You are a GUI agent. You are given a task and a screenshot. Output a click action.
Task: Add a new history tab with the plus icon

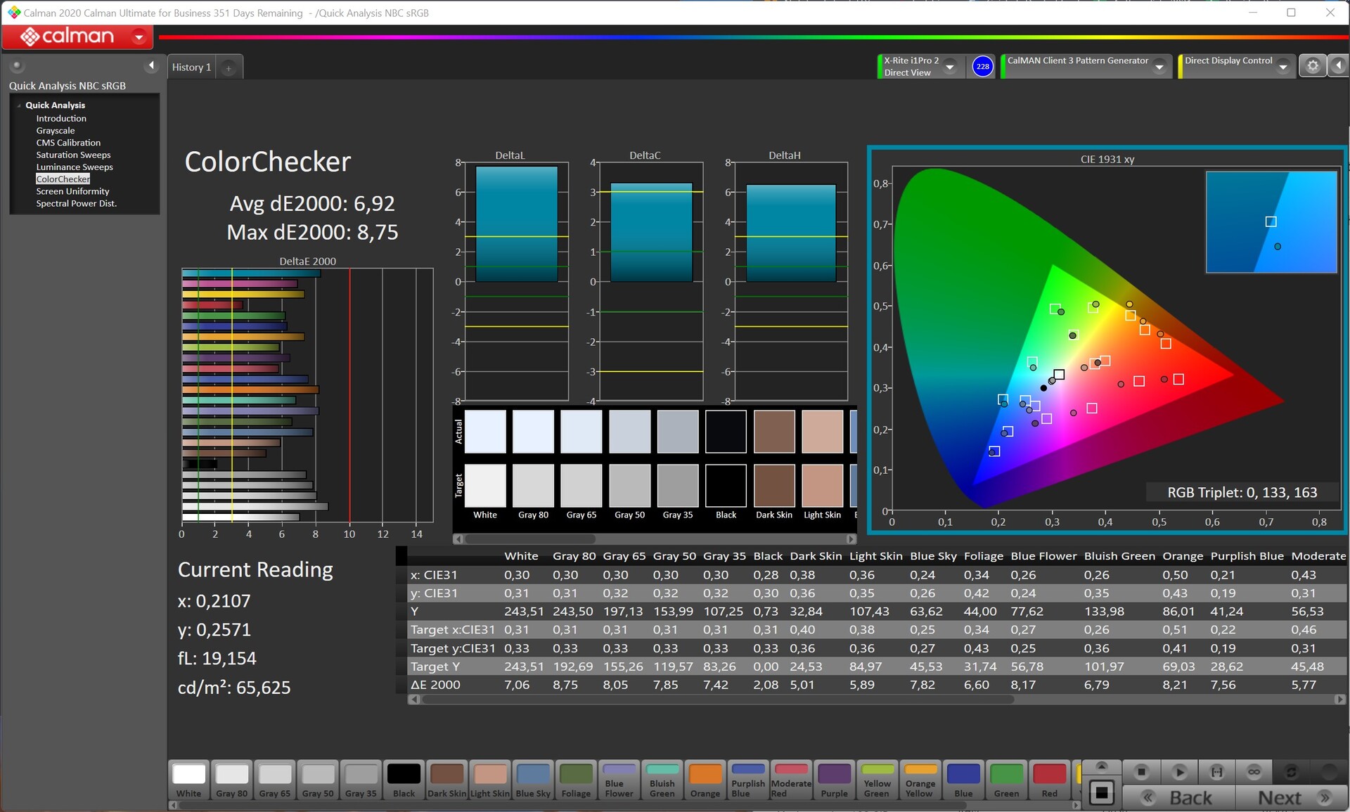229,68
